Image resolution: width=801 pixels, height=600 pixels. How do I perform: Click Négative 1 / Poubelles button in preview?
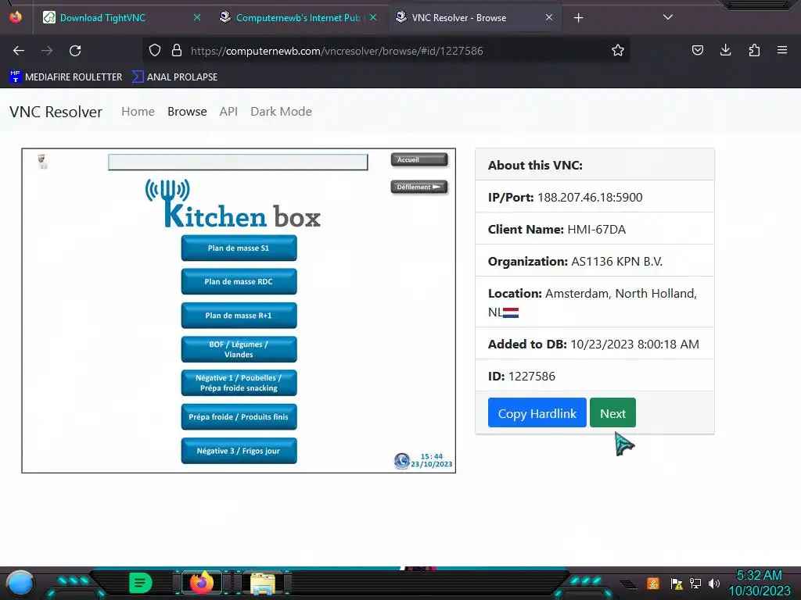[239, 383]
